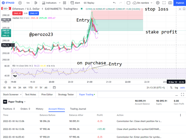
Task: Switch to the History tab
Action: click(x=40, y=109)
